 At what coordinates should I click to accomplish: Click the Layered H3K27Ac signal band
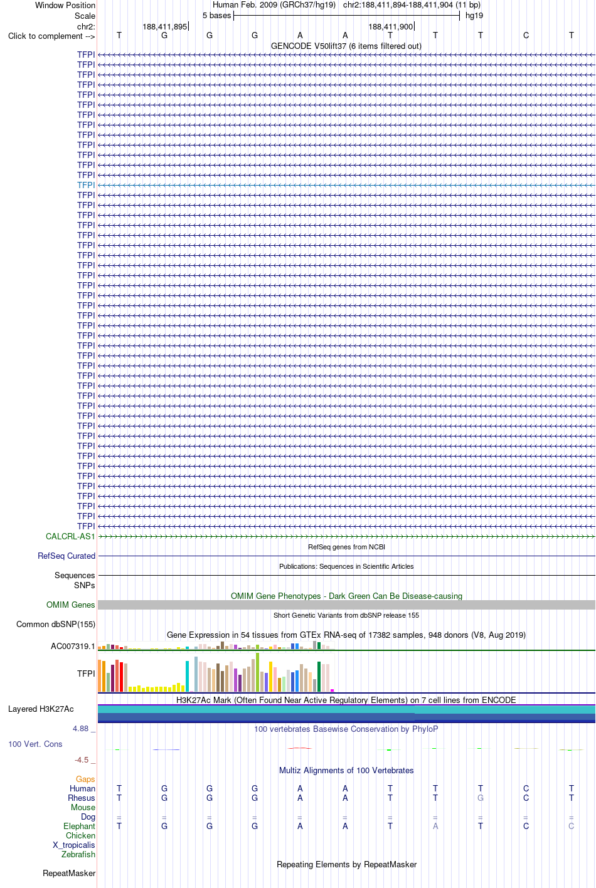click(x=346, y=714)
